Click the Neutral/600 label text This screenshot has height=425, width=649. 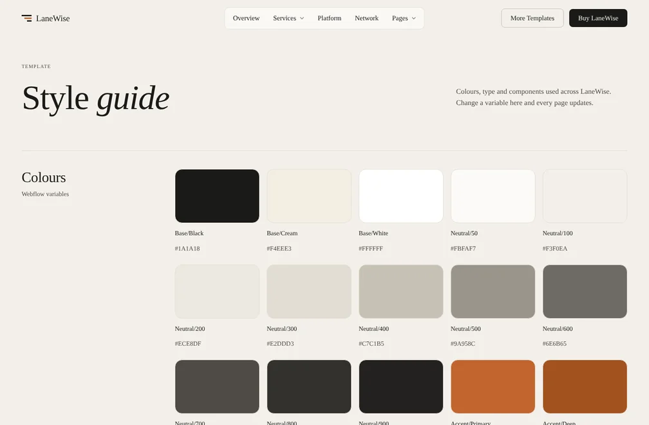tap(558, 328)
